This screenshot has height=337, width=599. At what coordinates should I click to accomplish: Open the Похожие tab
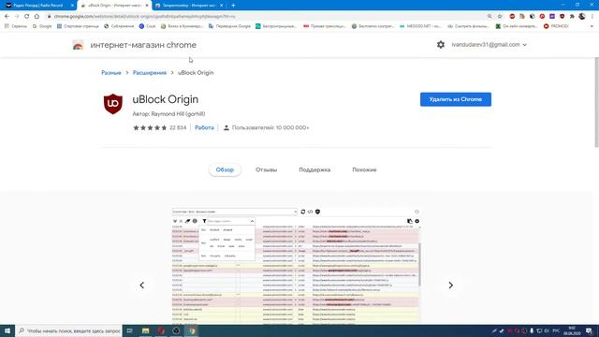pyautogui.click(x=364, y=169)
